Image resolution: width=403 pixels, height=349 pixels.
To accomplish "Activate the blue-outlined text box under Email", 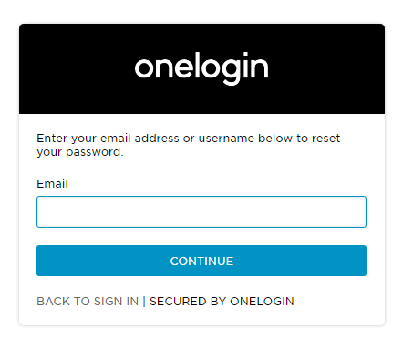I will click(x=201, y=211).
